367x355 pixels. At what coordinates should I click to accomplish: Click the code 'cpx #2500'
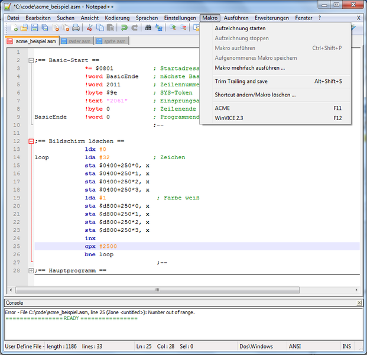[100, 247]
